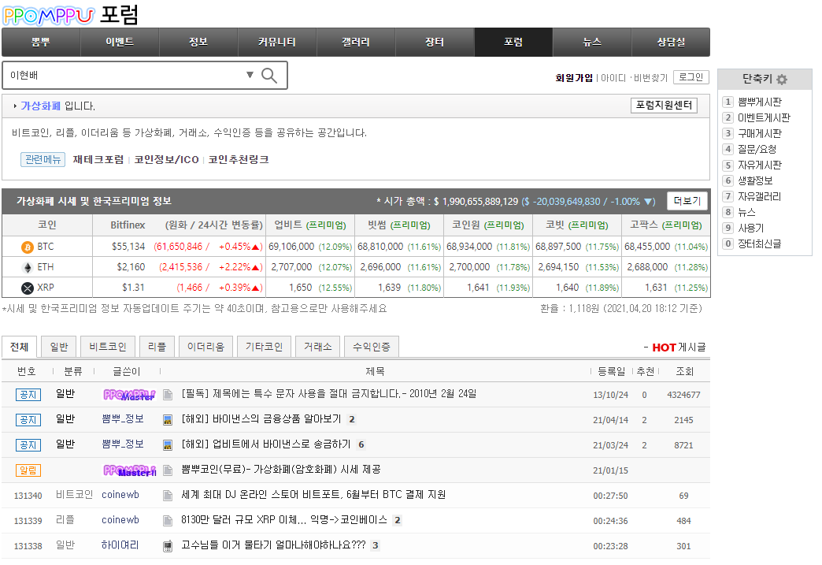The width and height of the screenshot is (822, 565).
Task: Open shortcut 질문/요청
Action: (757, 150)
